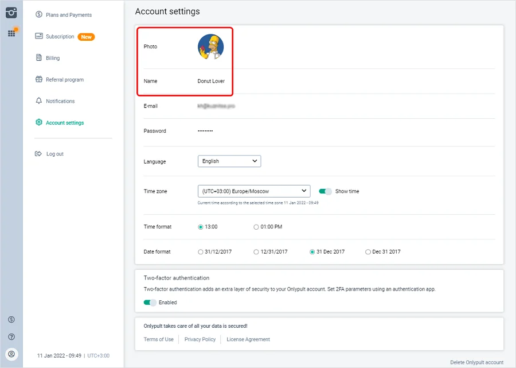The height and width of the screenshot is (368, 516).
Task: Choose the 12/31/2017 date format
Action: click(x=256, y=251)
